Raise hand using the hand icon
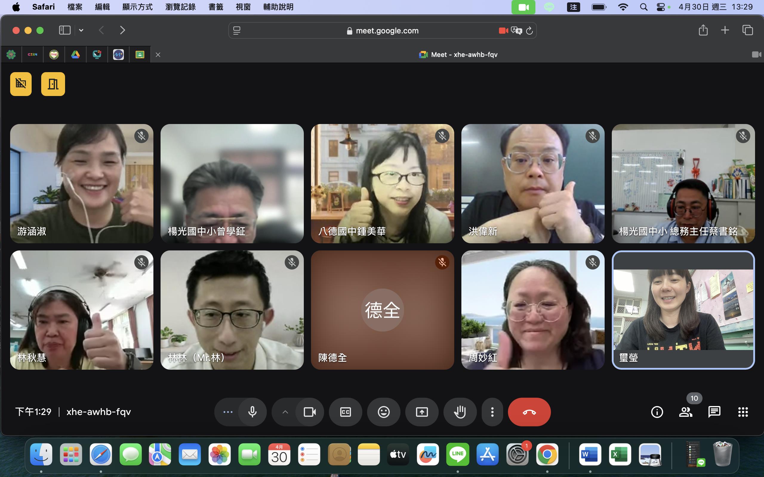 coord(460,412)
